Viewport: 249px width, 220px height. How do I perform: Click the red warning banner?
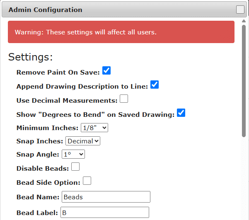point(121,32)
